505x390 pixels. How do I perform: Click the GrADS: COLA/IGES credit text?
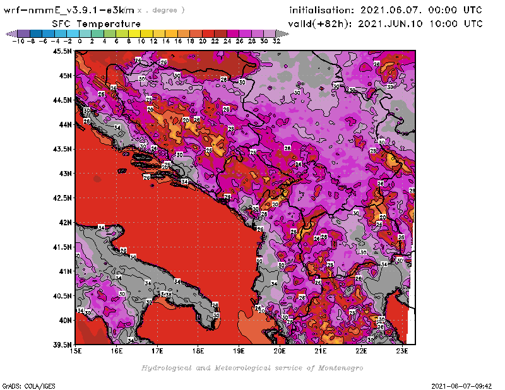tap(28, 386)
